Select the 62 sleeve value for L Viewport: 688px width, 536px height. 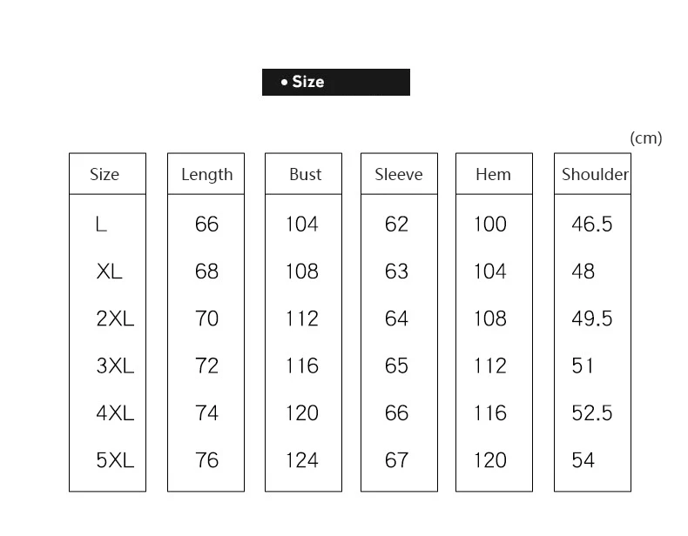point(396,224)
